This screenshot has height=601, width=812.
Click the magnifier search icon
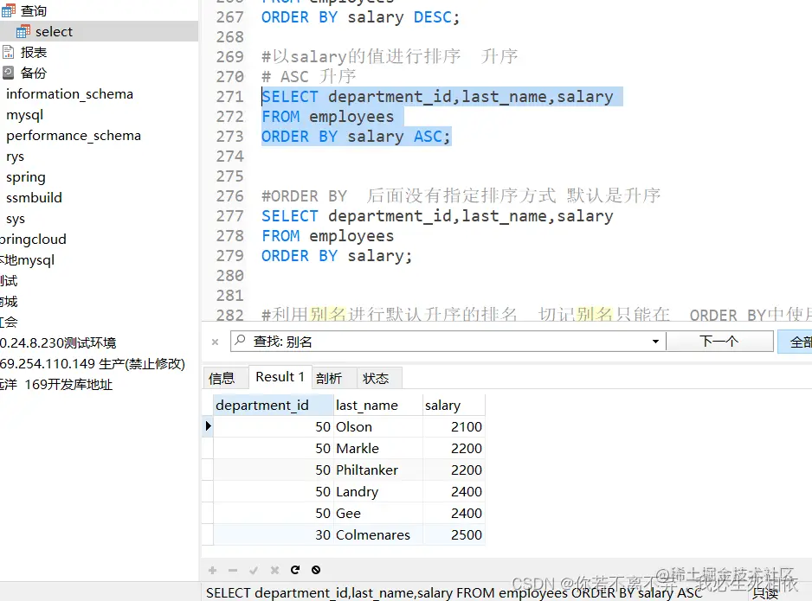pos(240,341)
